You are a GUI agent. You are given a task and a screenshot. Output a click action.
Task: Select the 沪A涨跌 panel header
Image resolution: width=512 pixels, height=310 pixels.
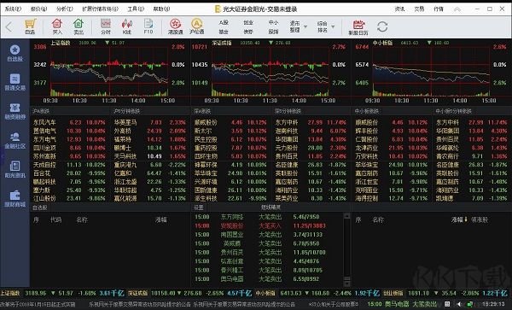(41, 111)
